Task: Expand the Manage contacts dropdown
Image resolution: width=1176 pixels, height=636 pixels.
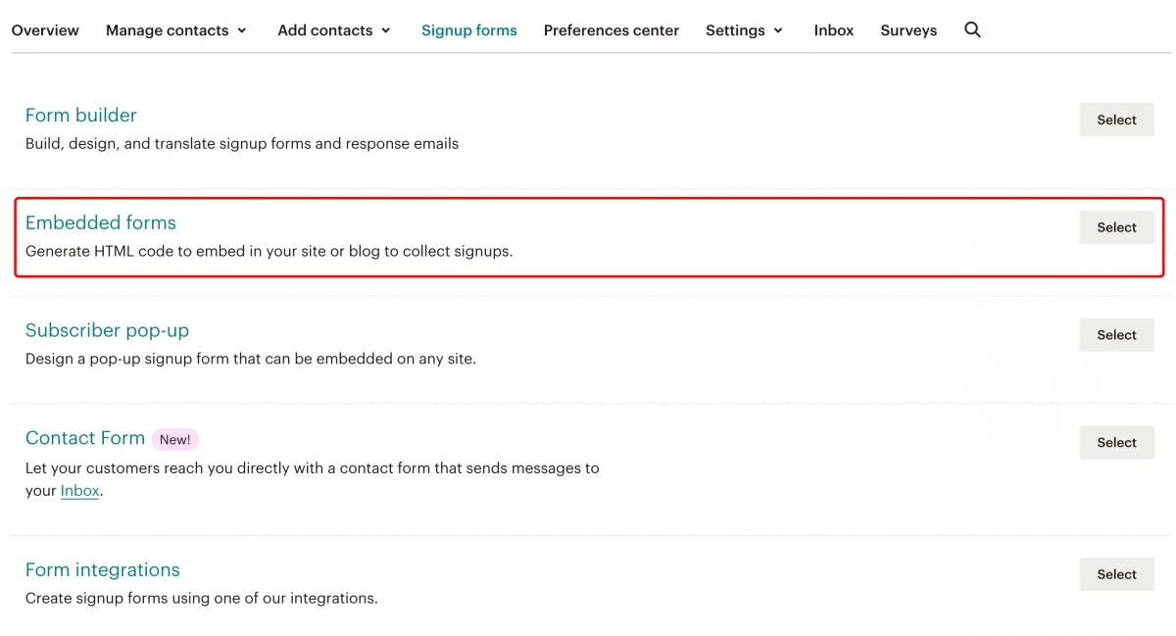Action: tap(176, 30)
